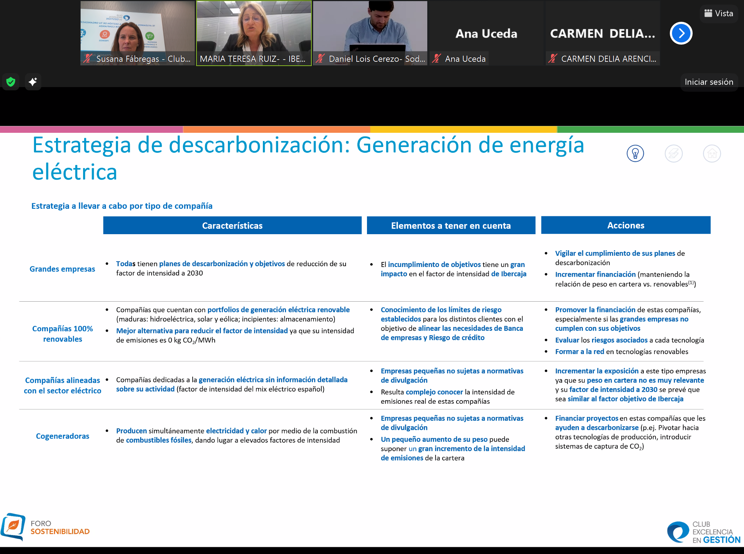The image size is (744, 554).
Task: Select the CARMEN DELIA participant tile
Action: point(603,33)
